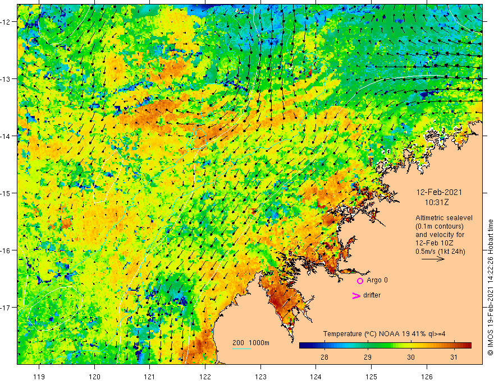Click the time text 10:31Z
This screenshot has width=494, height=381.
[x=437, y=202]
